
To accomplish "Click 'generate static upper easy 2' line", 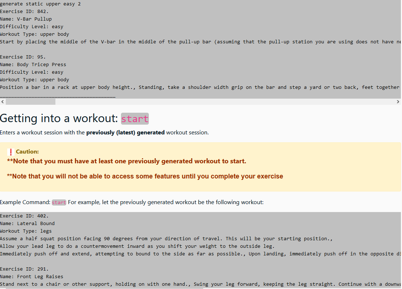I will pos(40,4).
